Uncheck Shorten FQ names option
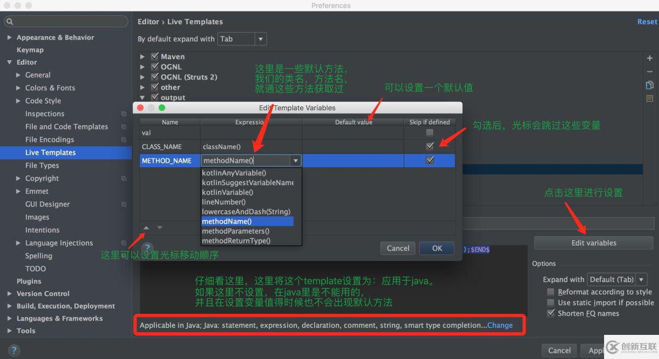The height and width of the screenshot is (359, 659). (551, 314)
